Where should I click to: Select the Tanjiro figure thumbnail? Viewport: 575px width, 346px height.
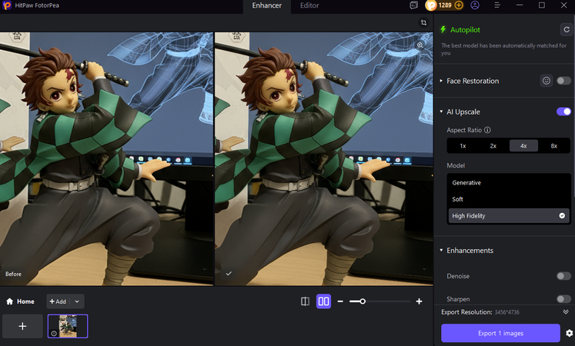click(68, 326)
